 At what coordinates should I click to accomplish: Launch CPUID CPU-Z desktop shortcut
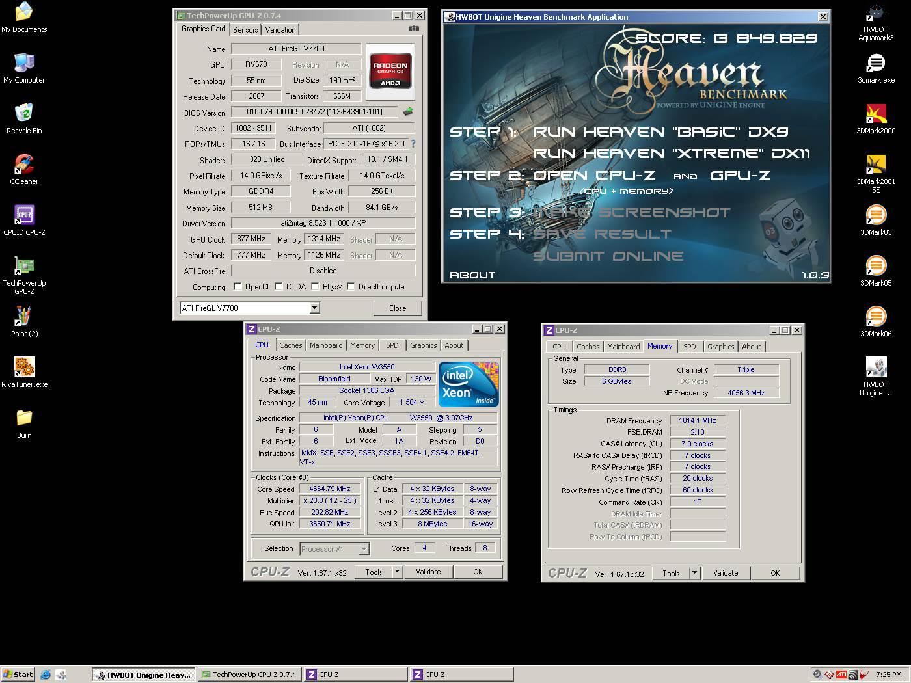click(24, 221)
